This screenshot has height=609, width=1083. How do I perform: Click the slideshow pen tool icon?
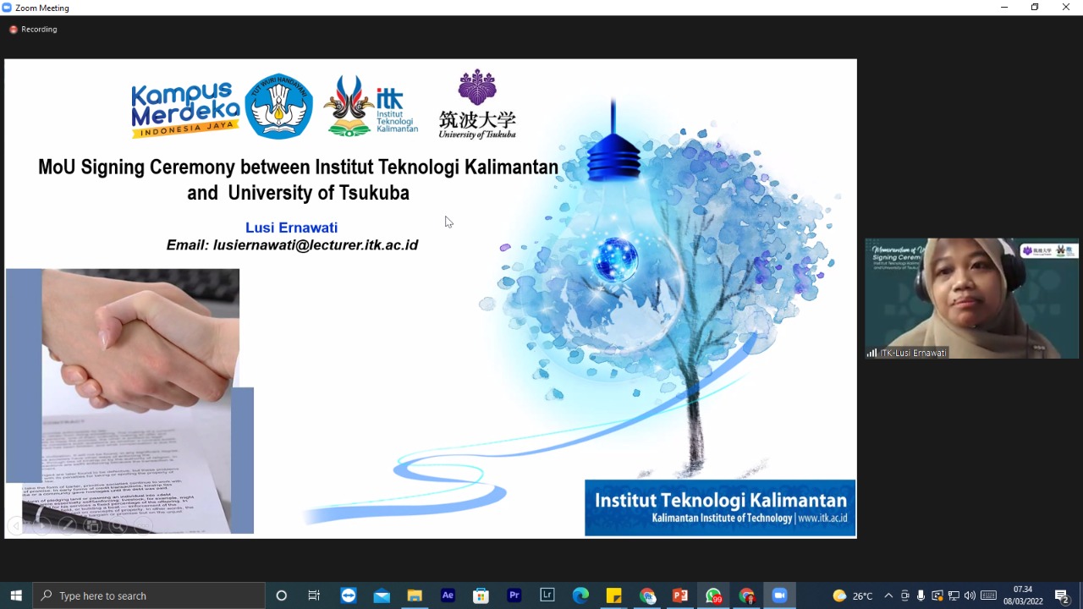tap(67, 526)
